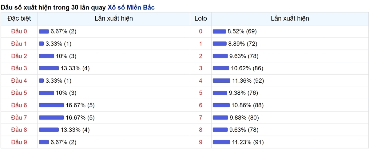Click the Xổ số Miền Bắc link
Viewport: 369px width, 149px height.
[131, 7]
